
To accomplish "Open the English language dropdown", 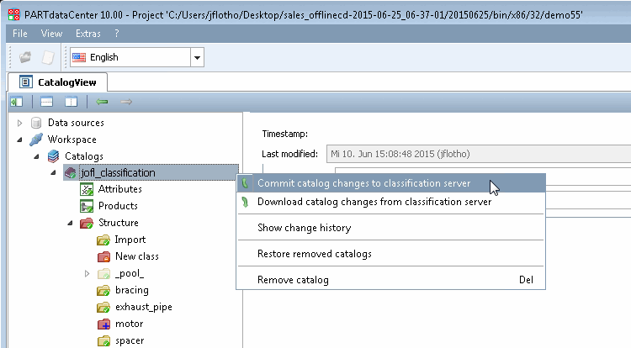I will coord(197,57).
